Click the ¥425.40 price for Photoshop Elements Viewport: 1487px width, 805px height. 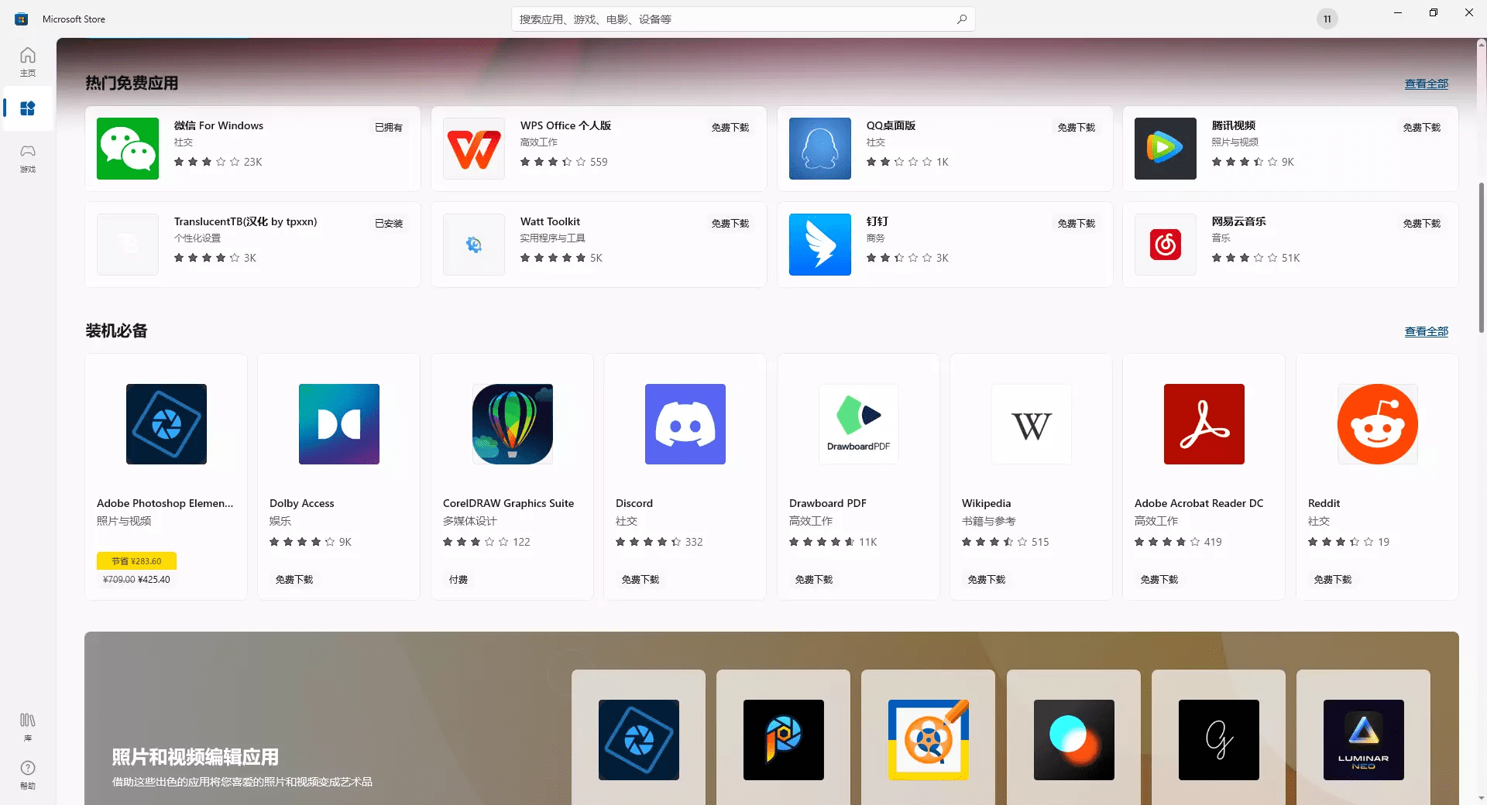[153, 580]
